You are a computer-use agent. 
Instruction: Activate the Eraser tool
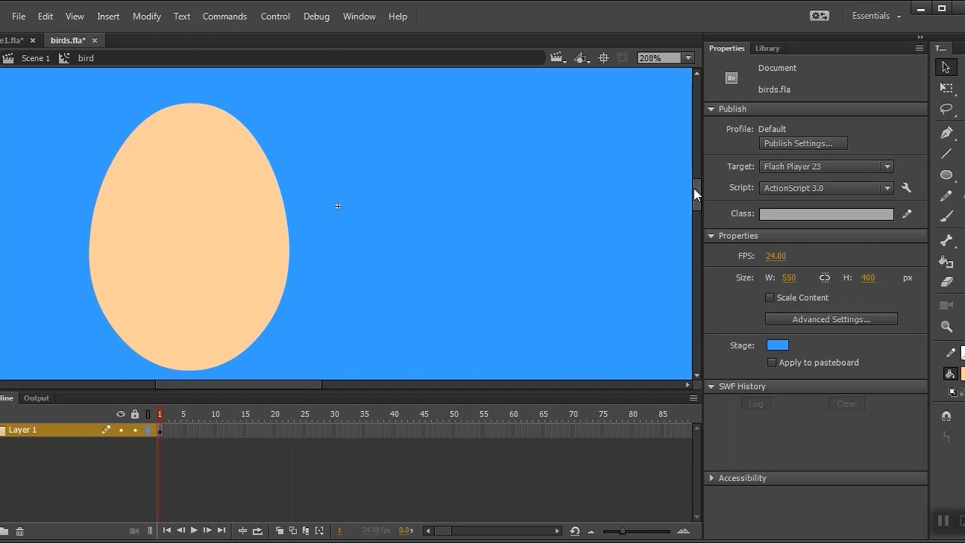pos(946,282)
